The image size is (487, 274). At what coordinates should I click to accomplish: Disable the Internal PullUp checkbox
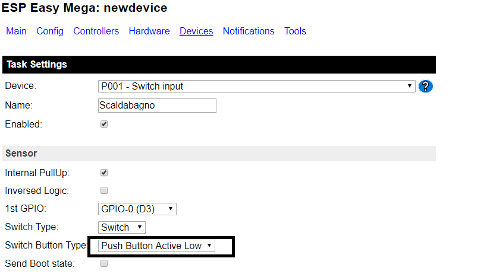[x=104, y=173]
